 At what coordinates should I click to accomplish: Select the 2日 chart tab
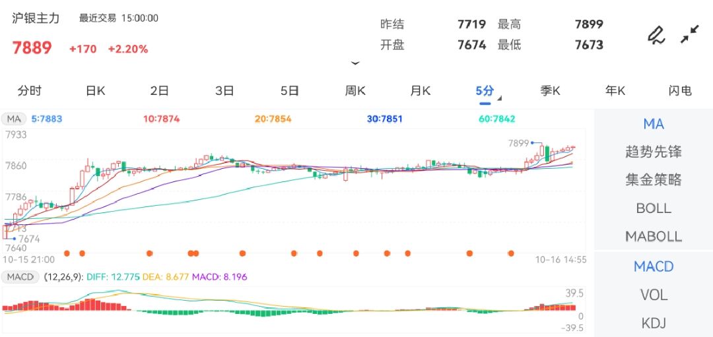pos(160,91)
